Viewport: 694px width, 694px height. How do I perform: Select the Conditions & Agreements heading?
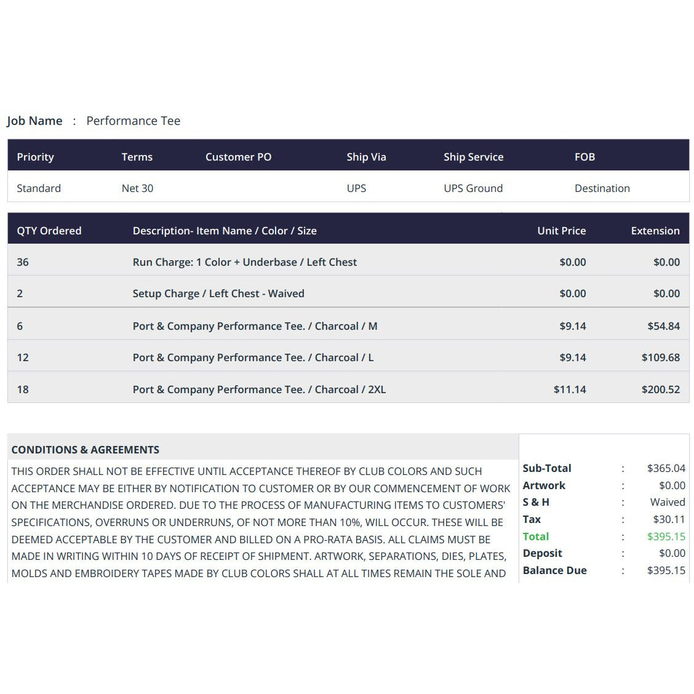click(x=86, y=450)
